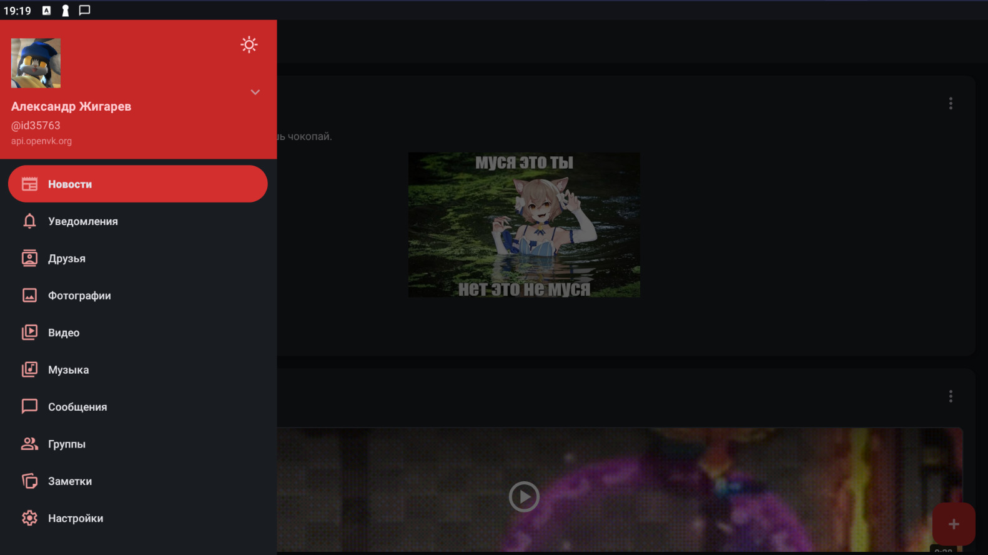Image resolution: width=988 pixels, height=555 pixels.
Task: Click the api.openvk.org instance label
Action: pyautogui.click(x=41, y=141)
